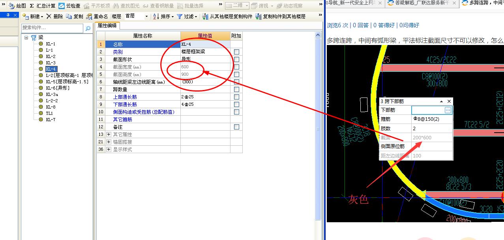Click 下部通长筋 value cell 4⌀25
This screenshot has height=240, width=504.
[205, 104]
